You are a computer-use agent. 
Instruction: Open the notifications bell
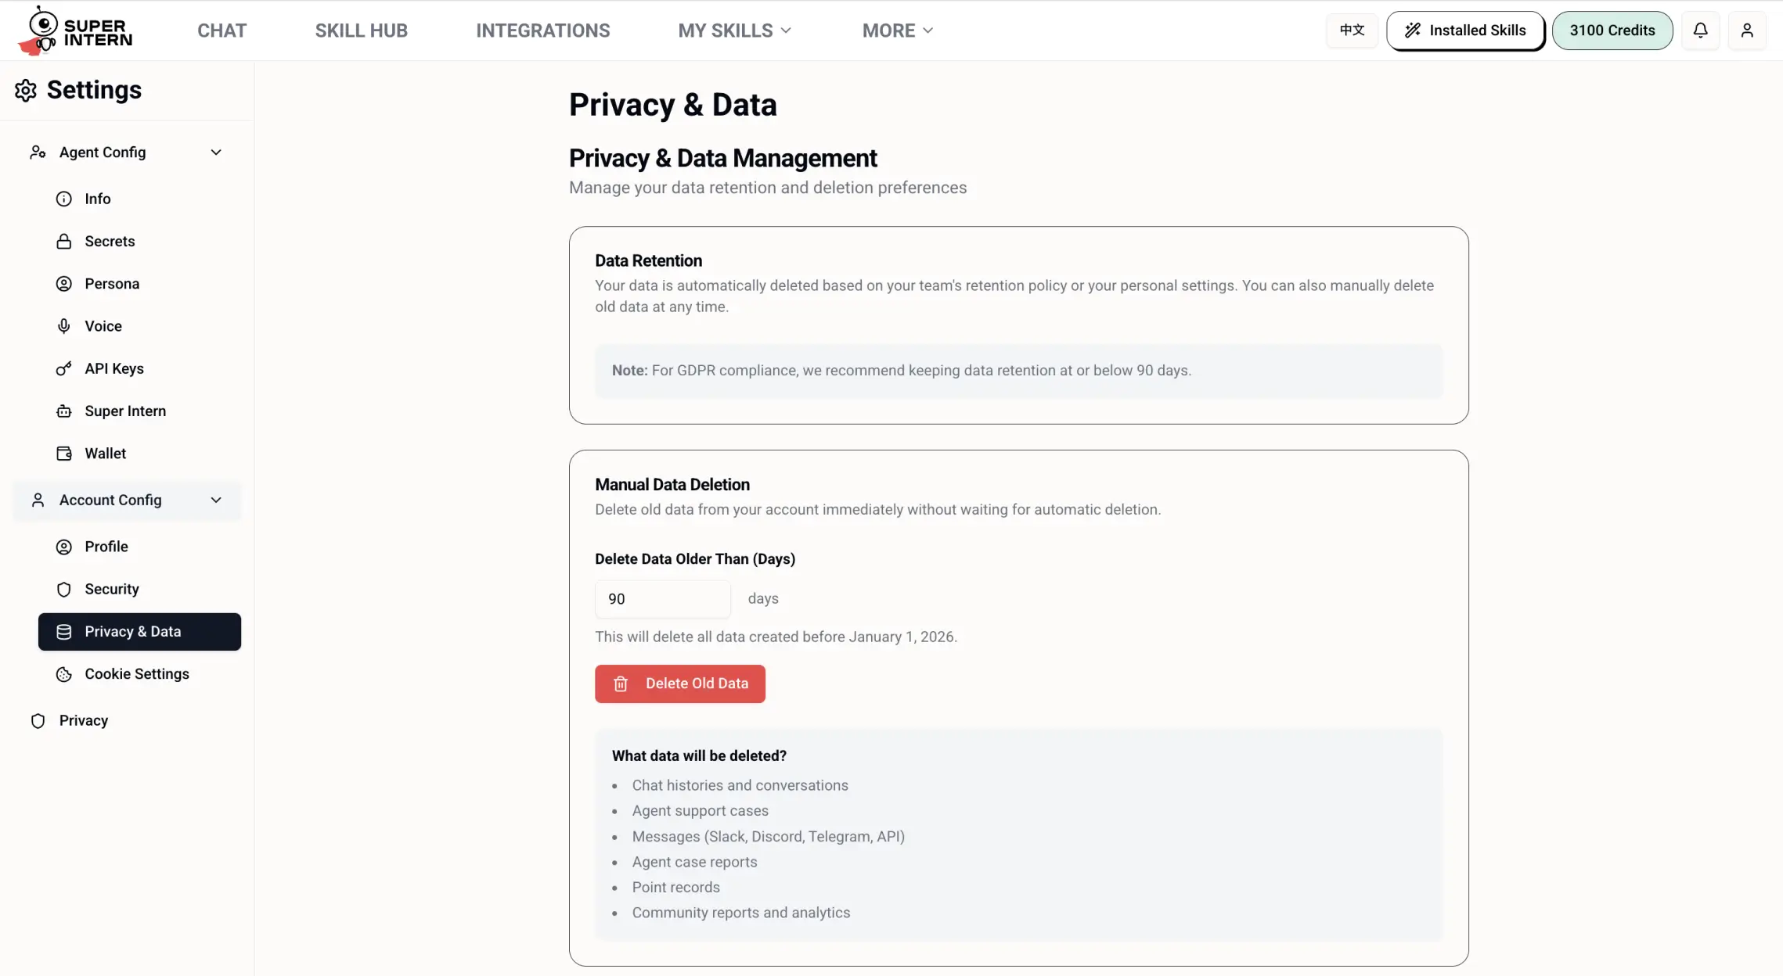(1701, 30)
